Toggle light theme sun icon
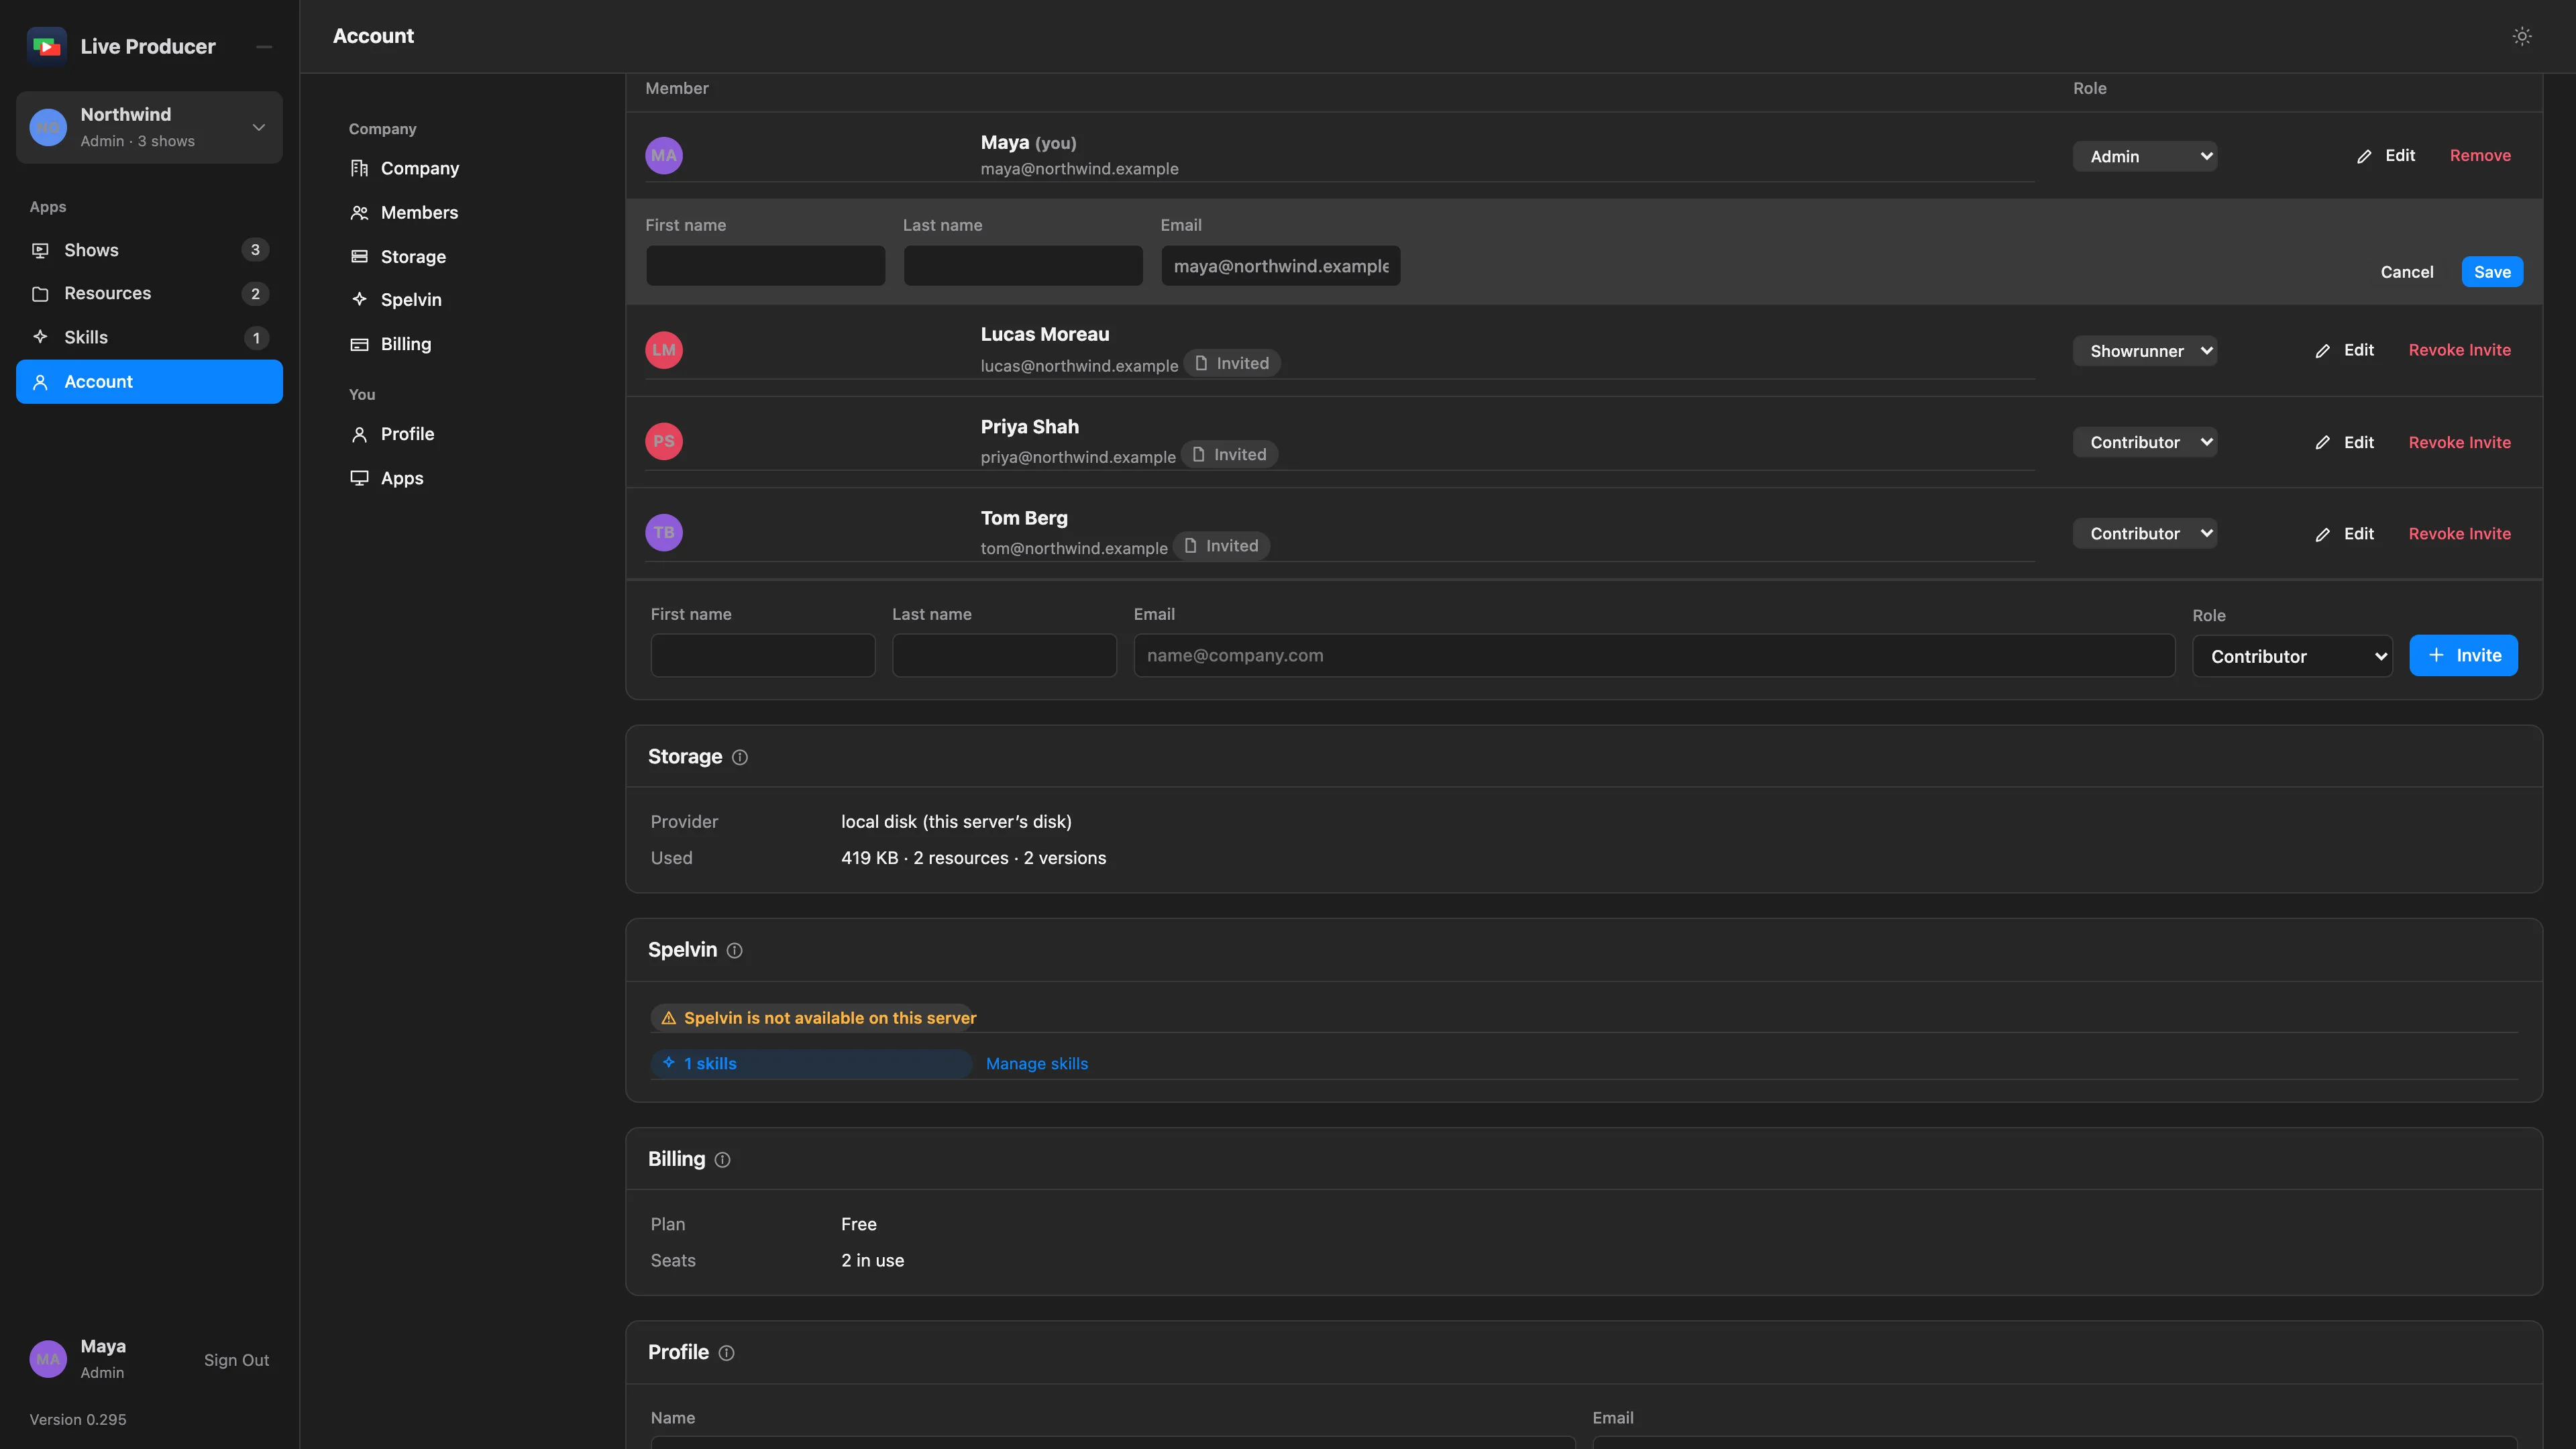Screen dimensions: 2576x1449 click(2522, 36)
